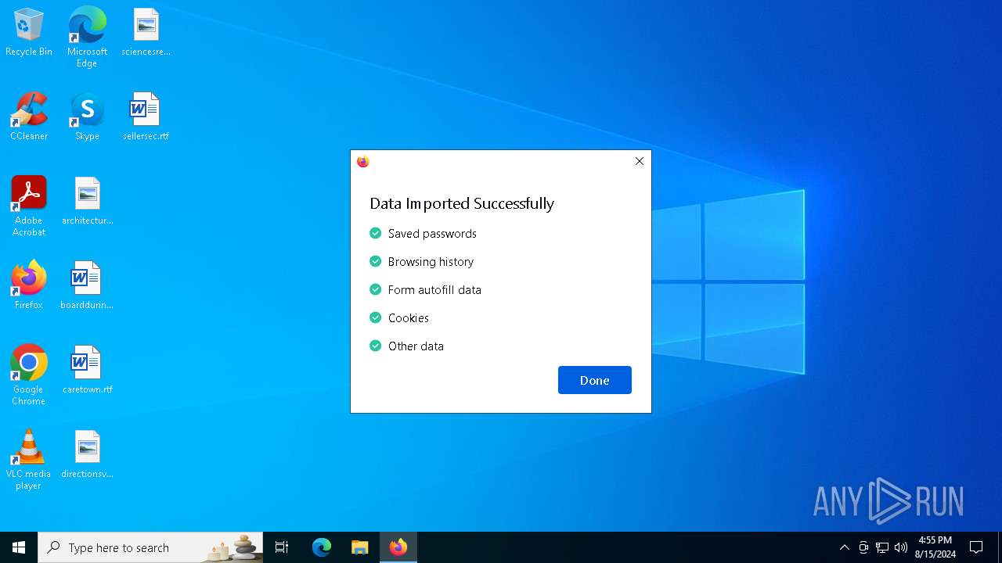Screen dimensions: 1002x563
Task: Click the 'Data Imported Successfully' heading
Action: tap(462, 203)
